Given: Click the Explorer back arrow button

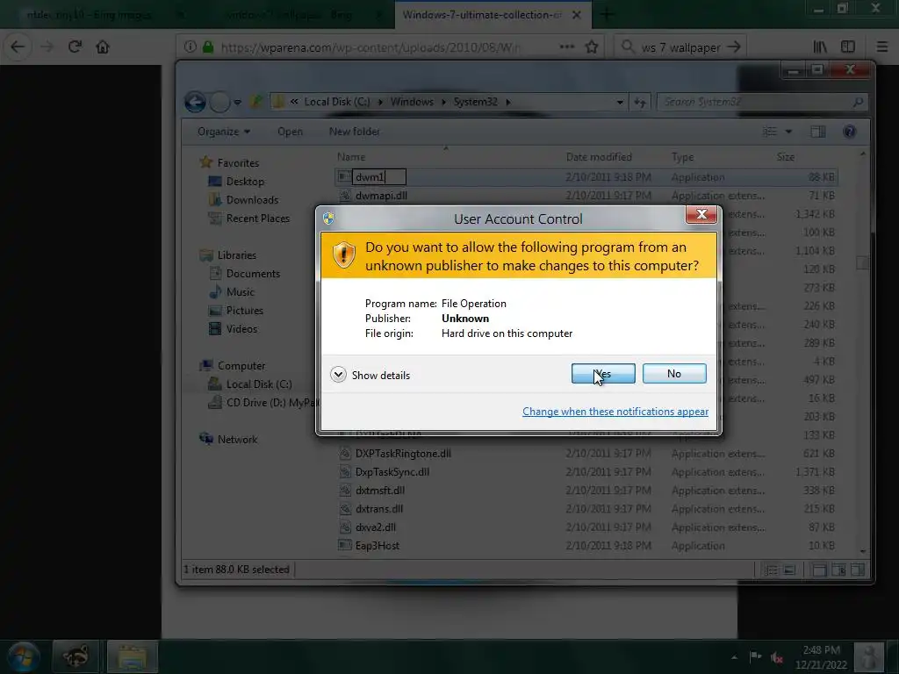Looking at the screenshot, I should [x=195, y=103].
